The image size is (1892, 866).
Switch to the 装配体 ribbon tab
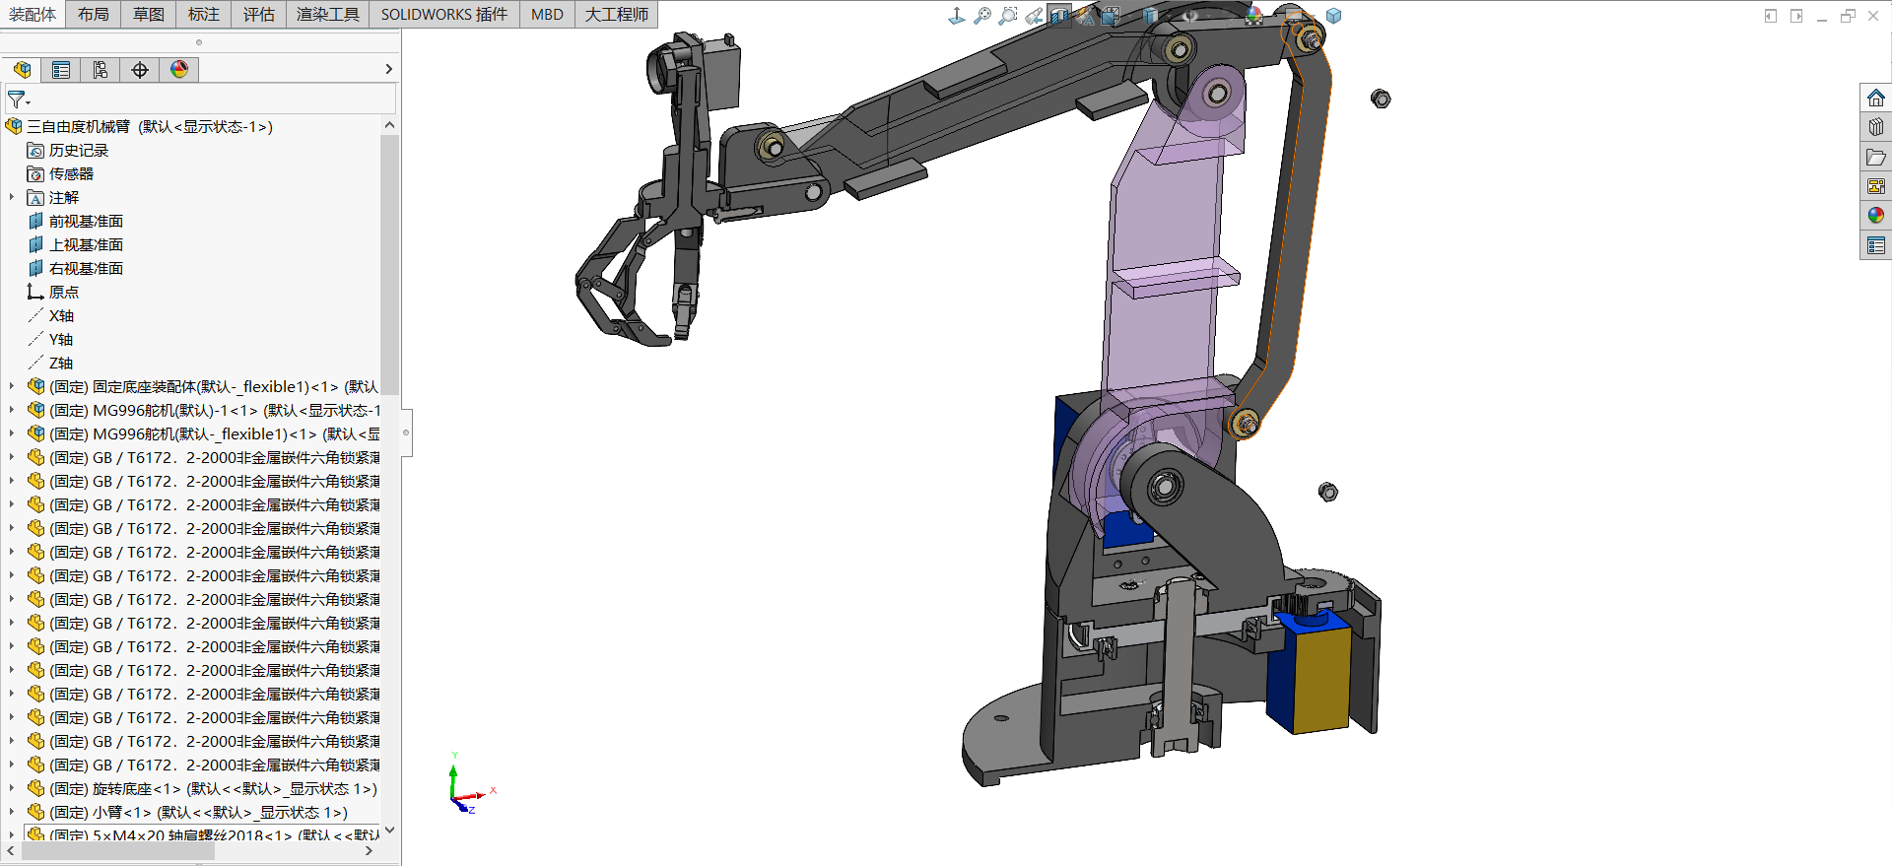[33, 14]
